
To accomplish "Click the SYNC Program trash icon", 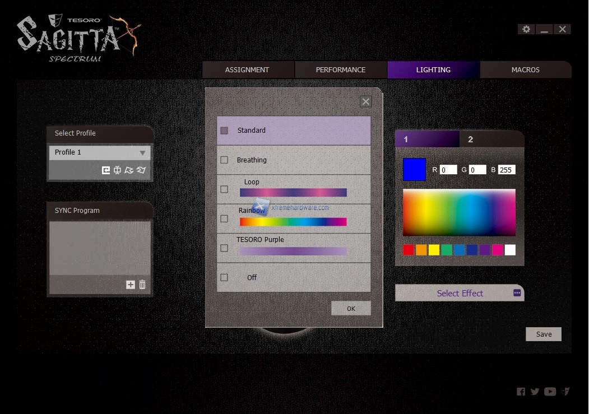I will click(142, 285).
